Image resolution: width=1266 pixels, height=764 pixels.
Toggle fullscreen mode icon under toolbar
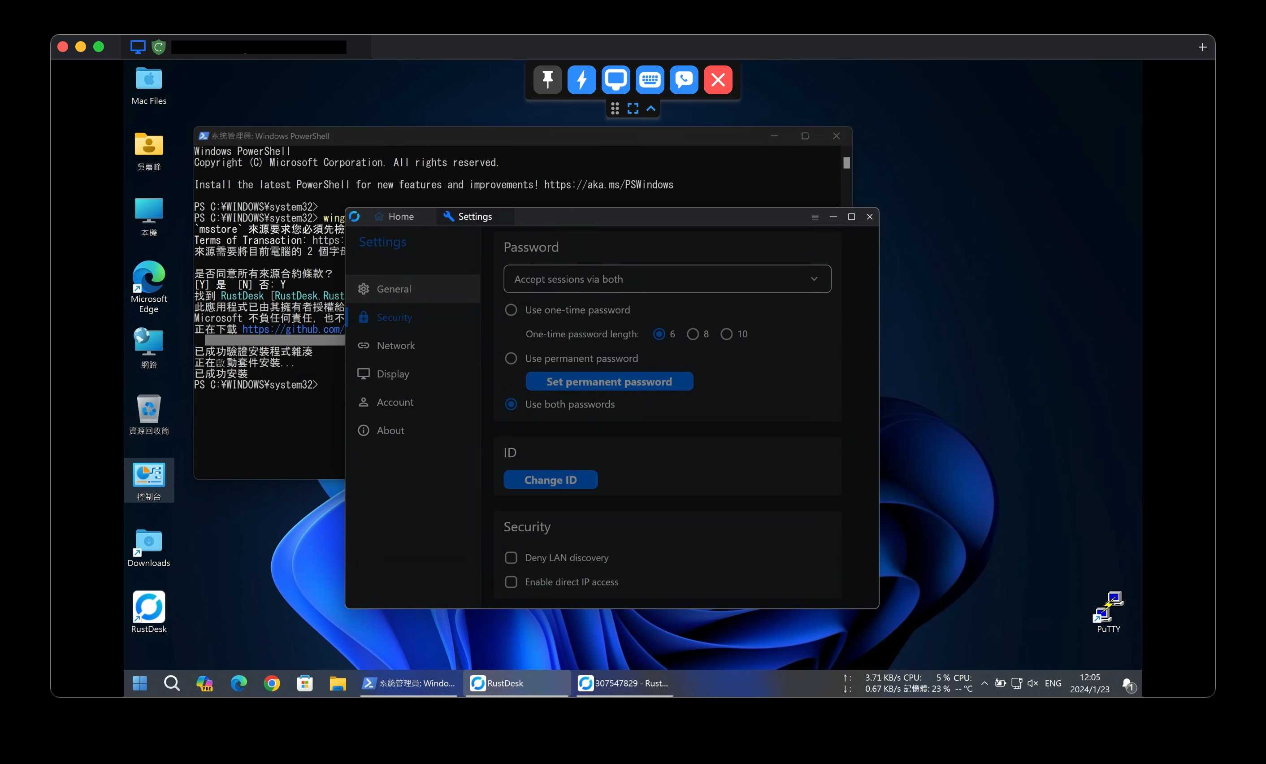633,109
